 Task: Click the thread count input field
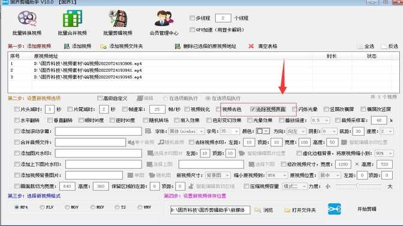click(223, 18)
